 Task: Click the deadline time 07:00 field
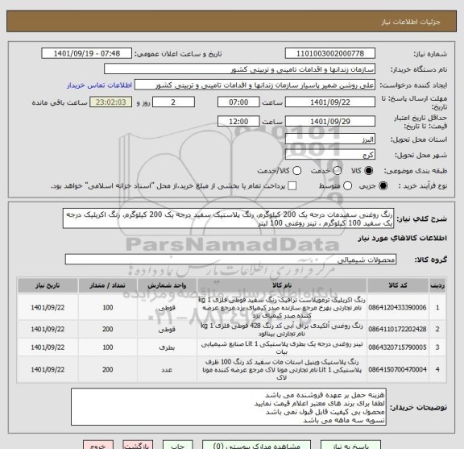pos(238,102)
